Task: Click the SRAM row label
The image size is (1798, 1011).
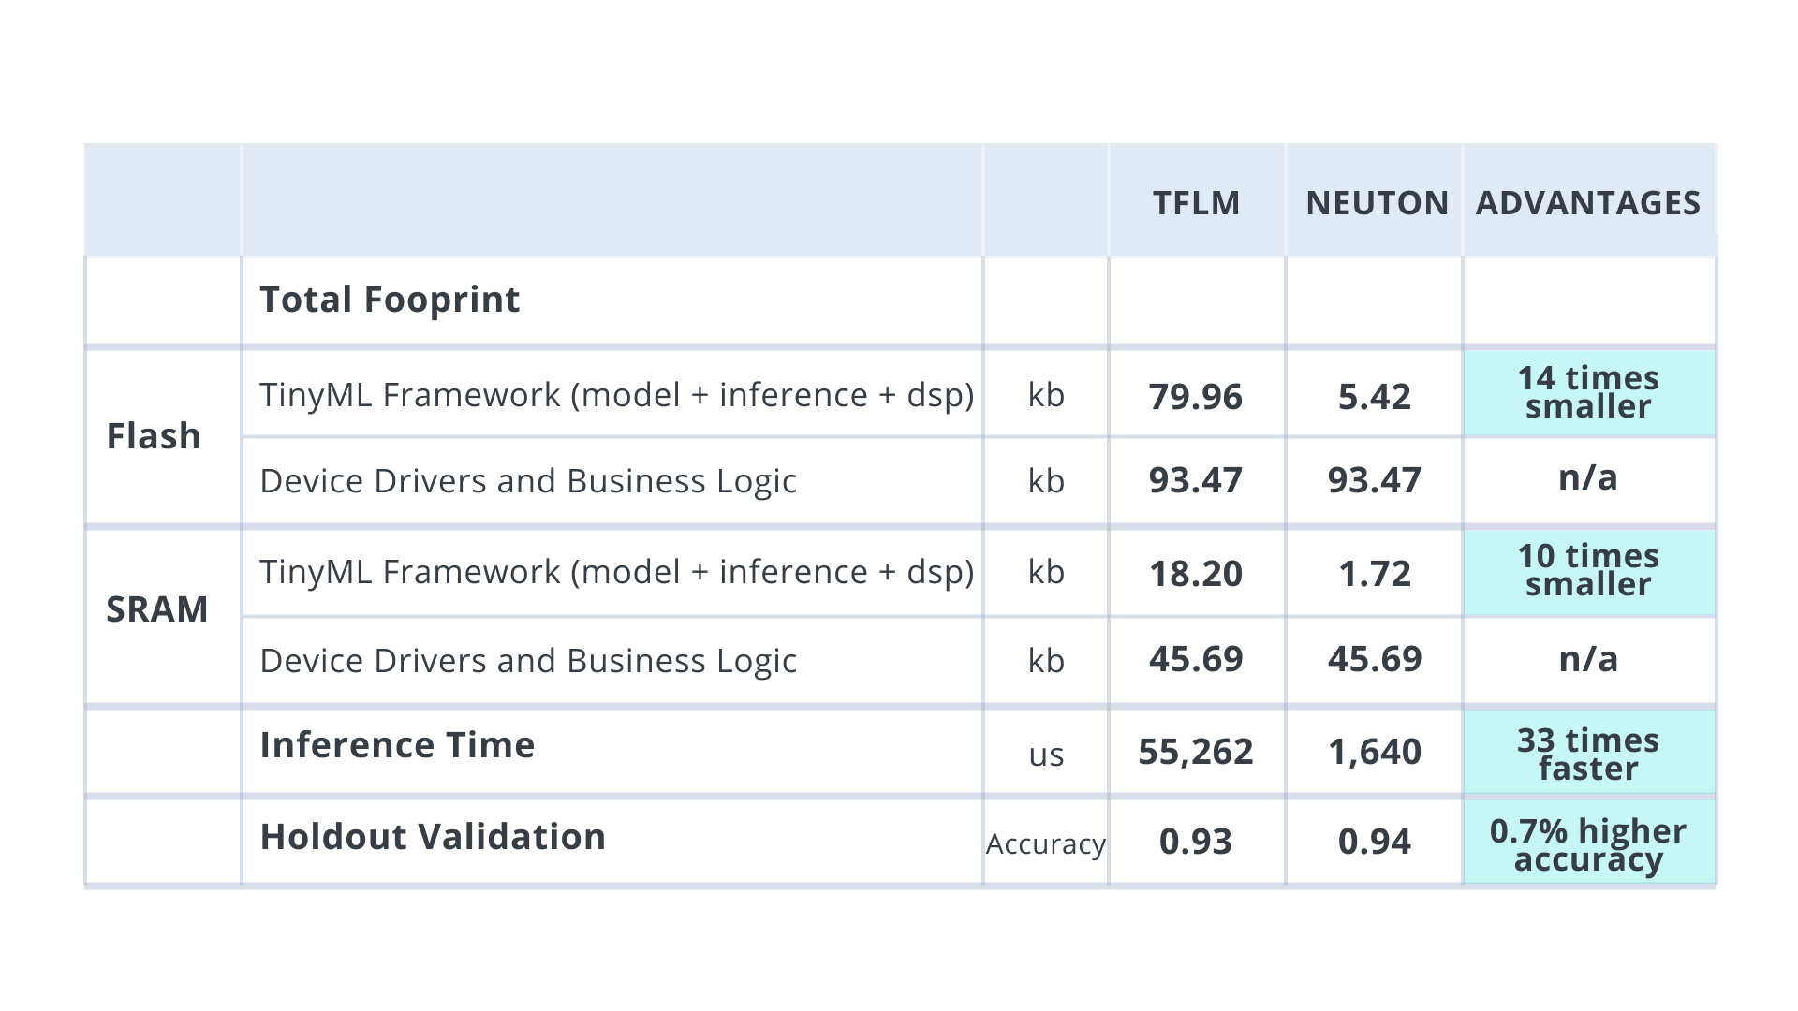Action: point(157,609)
